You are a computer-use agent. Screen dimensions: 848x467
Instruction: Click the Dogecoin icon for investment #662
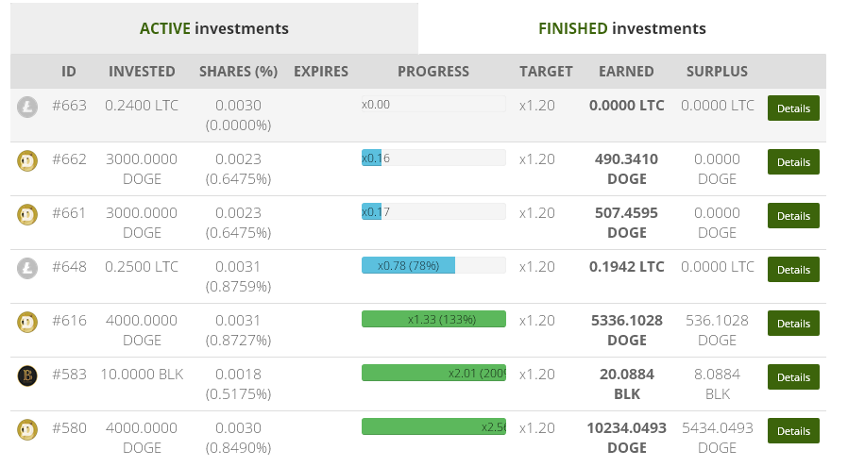[x=27, y=160]
